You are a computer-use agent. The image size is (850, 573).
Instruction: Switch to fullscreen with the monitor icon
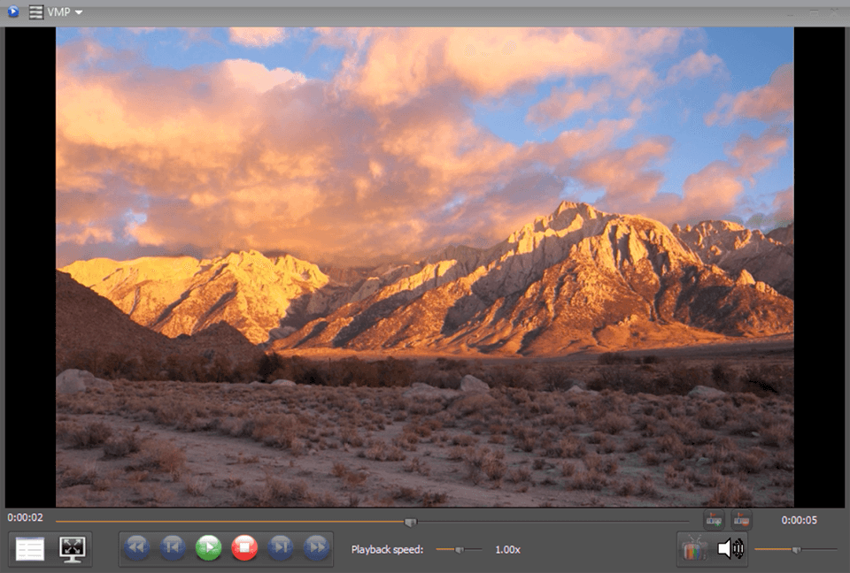pyautogui.click(x=72, y=548)
